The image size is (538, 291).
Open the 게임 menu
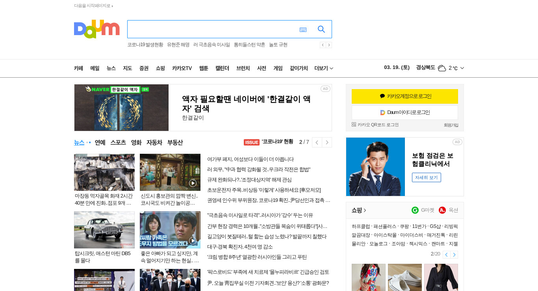coord(278,68)
